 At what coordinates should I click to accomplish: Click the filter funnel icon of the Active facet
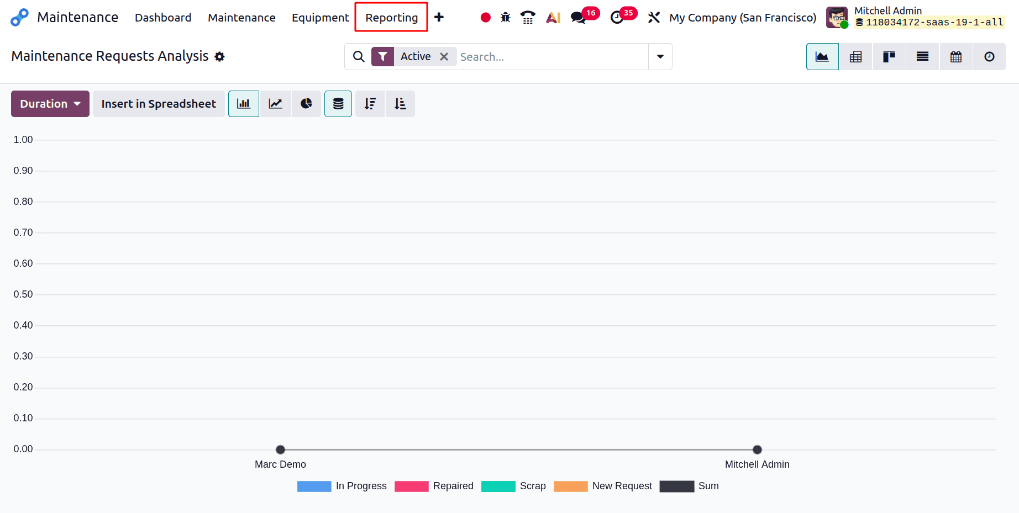pos(382,56)
